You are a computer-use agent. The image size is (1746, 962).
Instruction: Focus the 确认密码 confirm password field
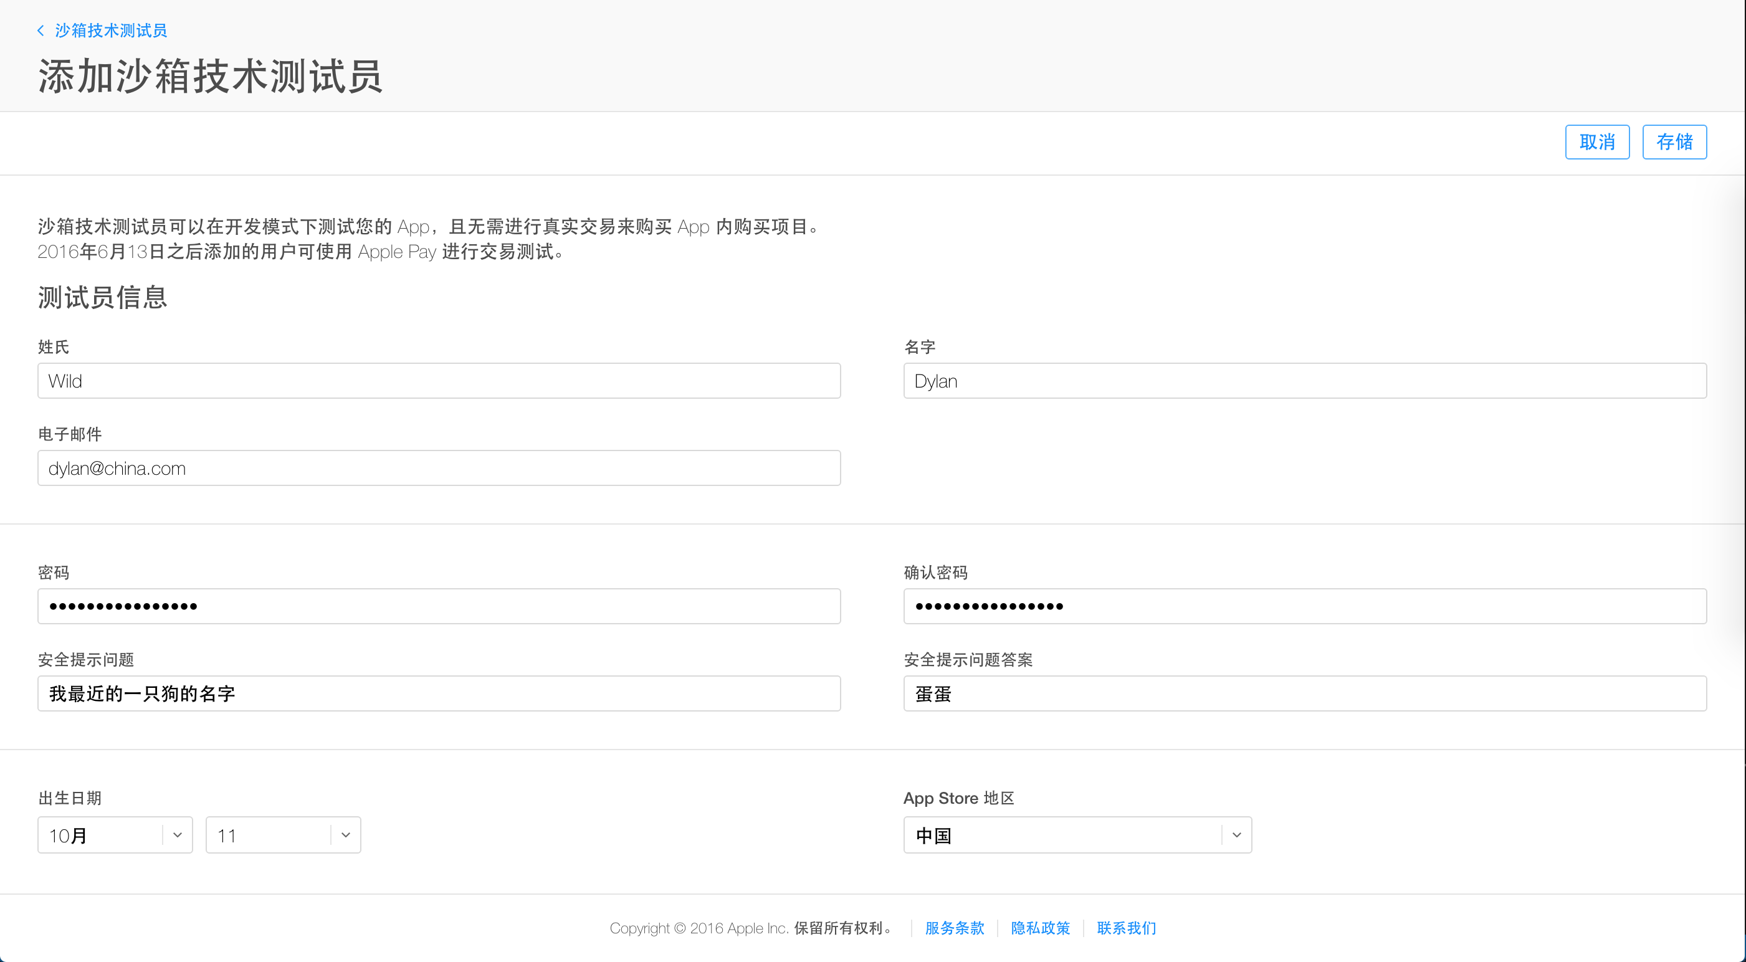click(x=1304, y=606)
